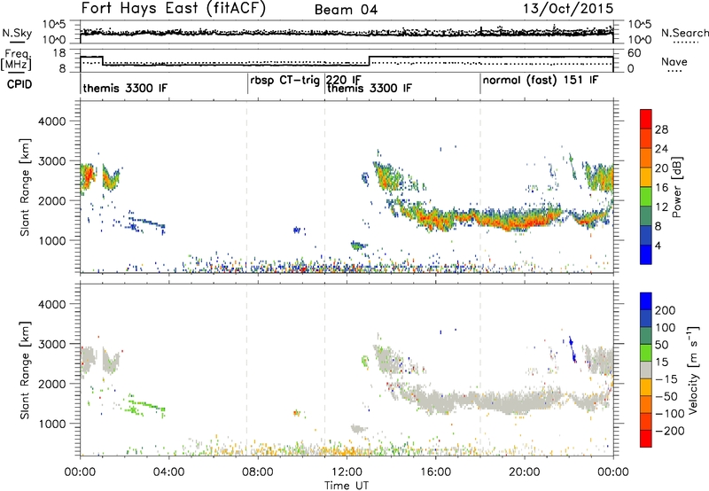709x491 pixels.
Task: Click the dashed CPID marker line near 07:30 in power panel
Action: click(x=247, y=187)
